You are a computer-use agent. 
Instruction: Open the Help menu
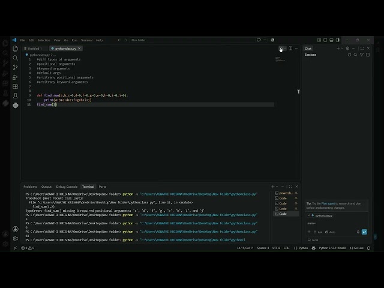click(99, 40)
